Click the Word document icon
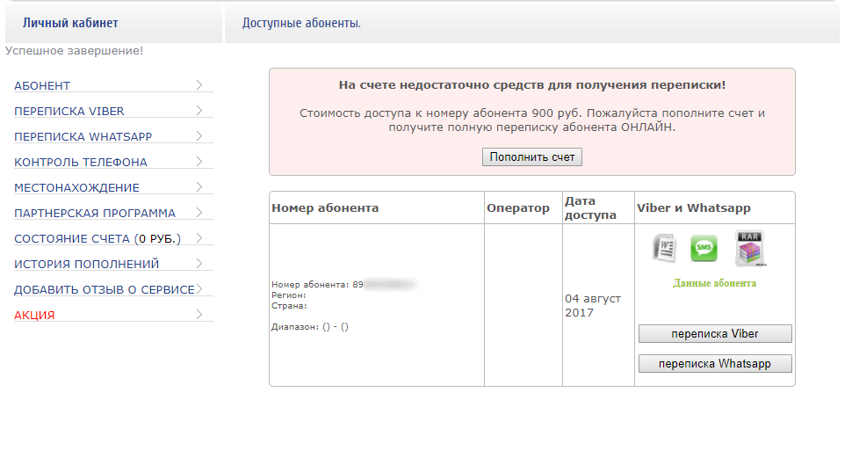Screen dimensions: 852x473 [x=663, y=249]
